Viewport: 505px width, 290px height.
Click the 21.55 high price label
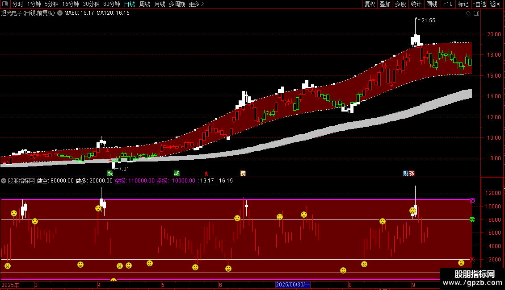428,20
